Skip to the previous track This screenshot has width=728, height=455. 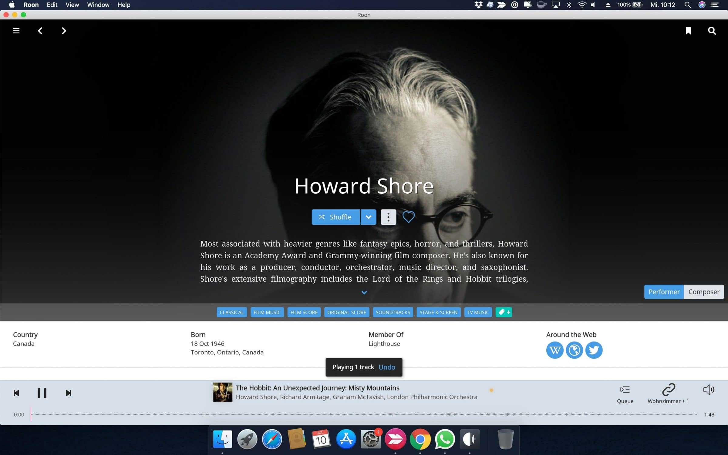[16, 393]
